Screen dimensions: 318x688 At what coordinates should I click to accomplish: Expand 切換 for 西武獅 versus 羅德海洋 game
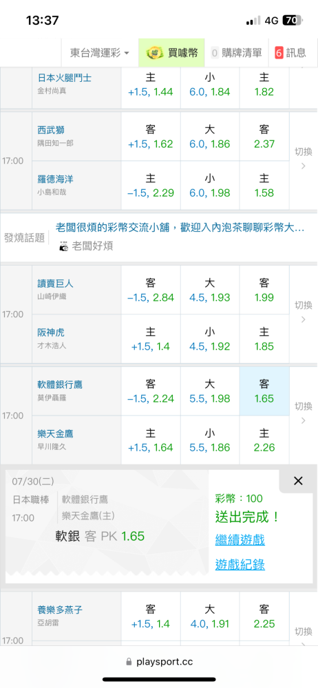tap(303, 158)
